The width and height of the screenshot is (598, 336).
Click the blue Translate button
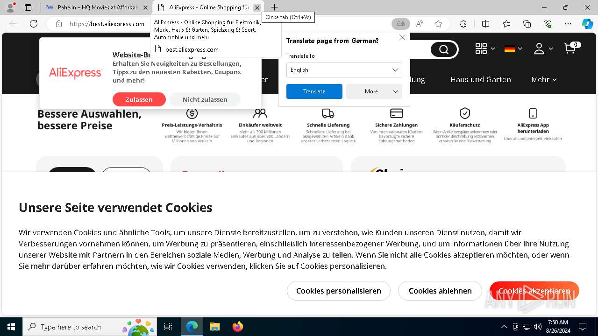pyautogui.click(x=314, y=91)
